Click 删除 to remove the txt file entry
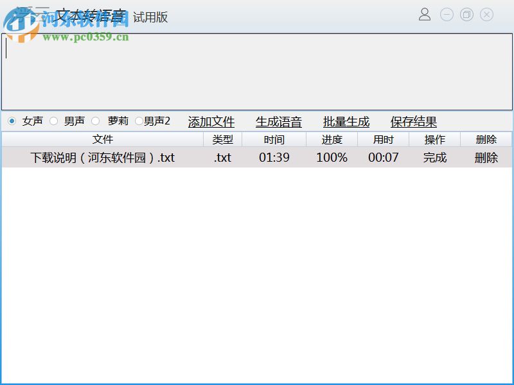The height and width of the screenshot is (385, 514). (x=486, y=157)
